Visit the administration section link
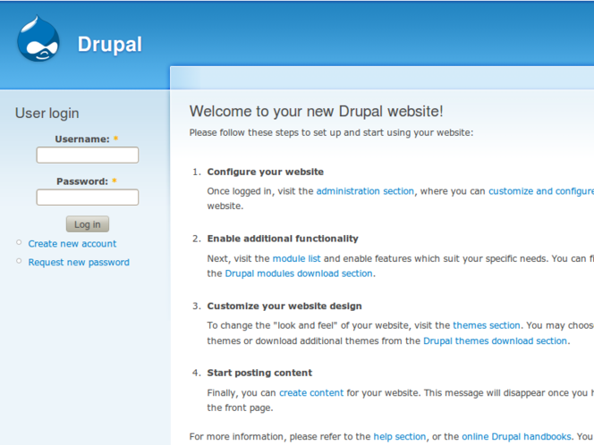The height and width of the screenshot is (445, 594). pyautogui.click(x=365, y=191)
